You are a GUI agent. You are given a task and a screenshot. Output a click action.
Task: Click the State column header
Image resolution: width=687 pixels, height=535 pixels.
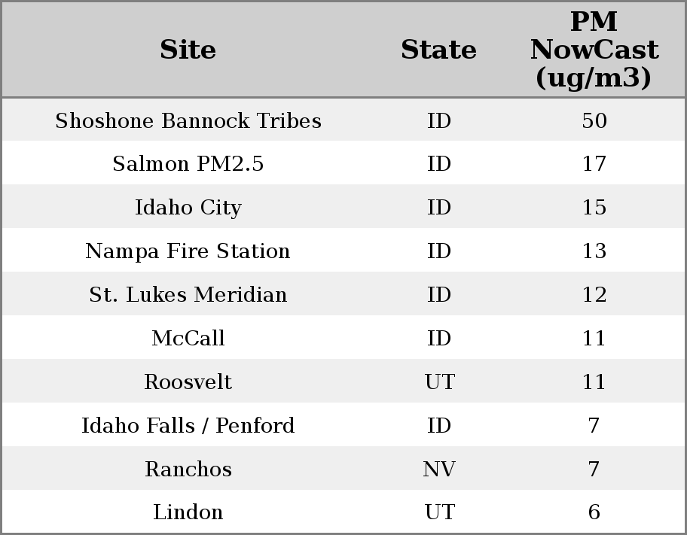pos(438,50)
